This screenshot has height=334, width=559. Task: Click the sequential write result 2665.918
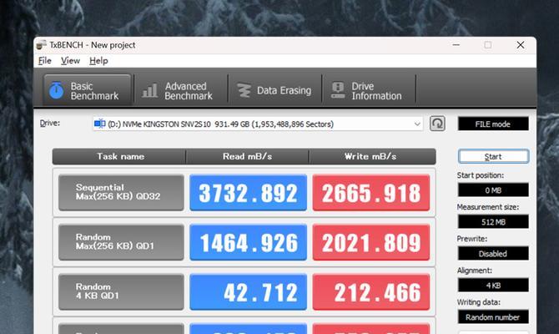click(x=371, y=193)
